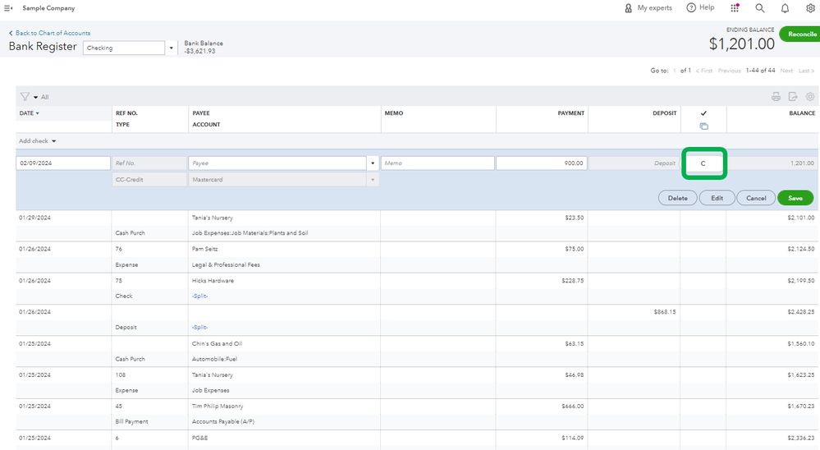Open the Help panel
The image size is (820, 450).
click(x=700, y=8)
